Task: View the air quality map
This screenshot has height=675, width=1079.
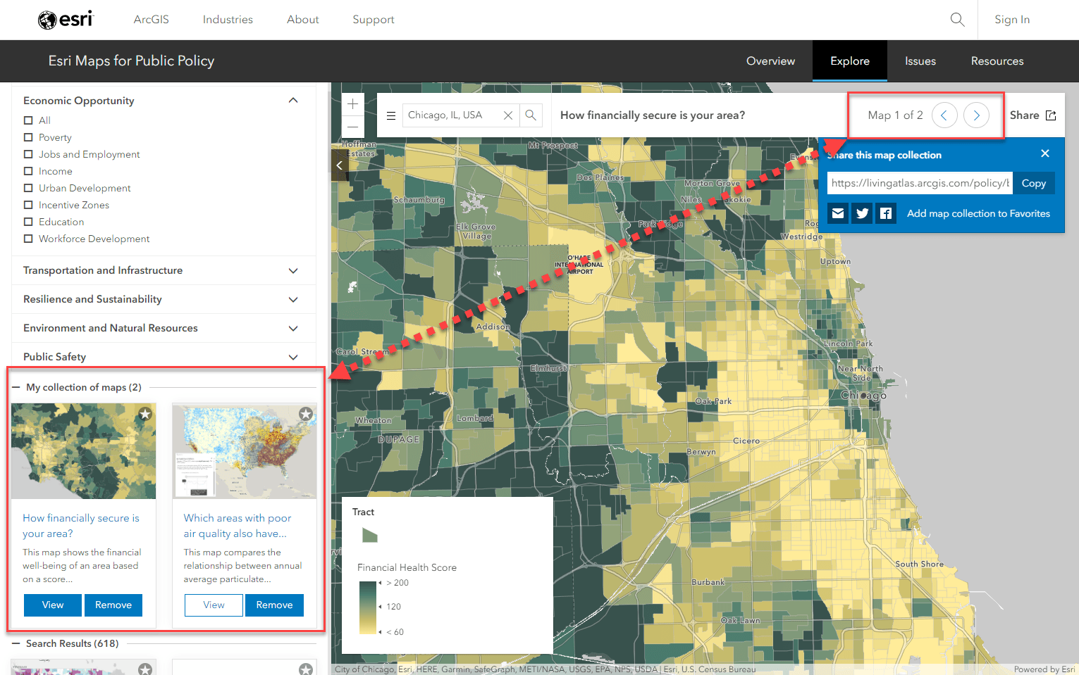Action: click(x=214, y=605)
